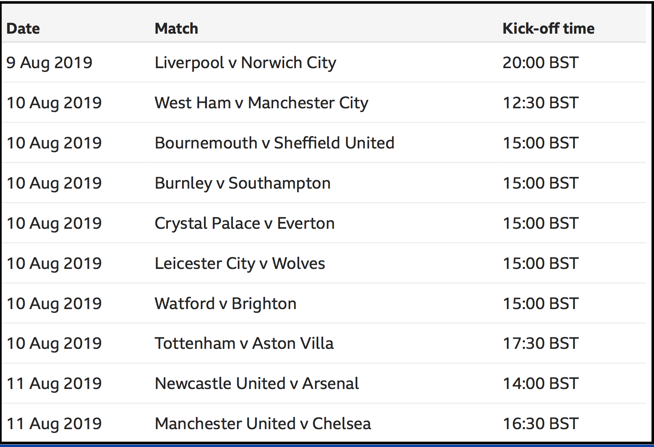
Task: Click Bournemouth v Sheffield United match text
Action: click(274, 143)
